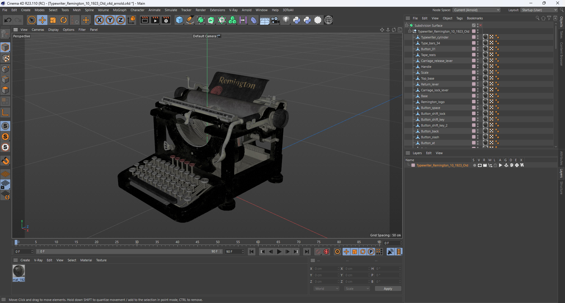This screenshot has height=303, width=565.
Task: Open the Takes side tab
Action: (x=561, y=35)
